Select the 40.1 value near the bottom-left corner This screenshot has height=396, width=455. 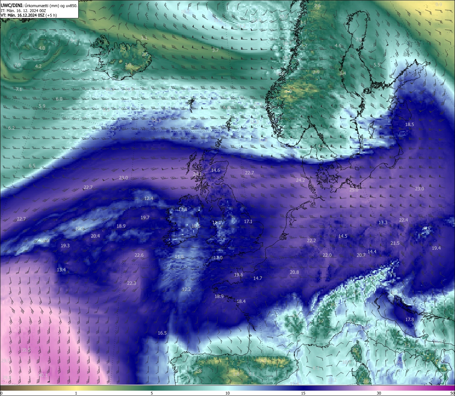[x=43, y=375]
